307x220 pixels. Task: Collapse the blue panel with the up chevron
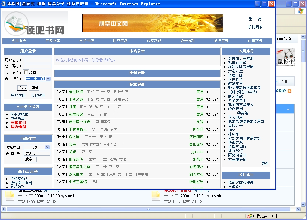tap(288, 110)
